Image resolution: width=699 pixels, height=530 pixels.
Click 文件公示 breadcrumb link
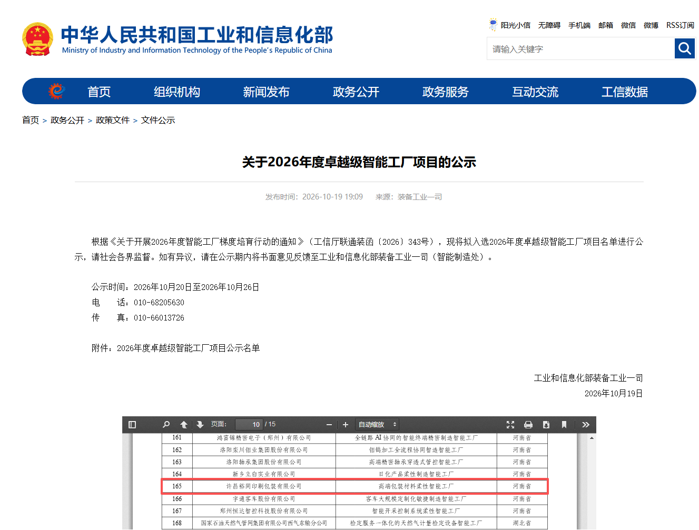tap(158, 120)
